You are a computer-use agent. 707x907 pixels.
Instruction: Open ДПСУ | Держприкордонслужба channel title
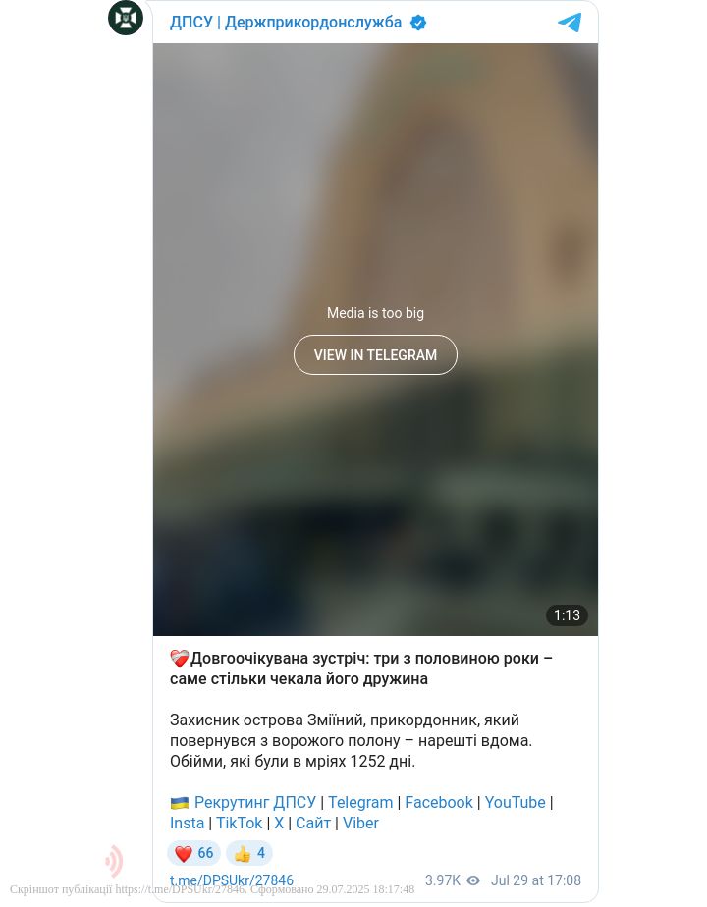click(x=285, y=22)
